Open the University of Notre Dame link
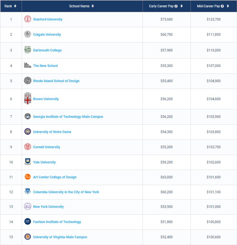 tap(52, 132)
